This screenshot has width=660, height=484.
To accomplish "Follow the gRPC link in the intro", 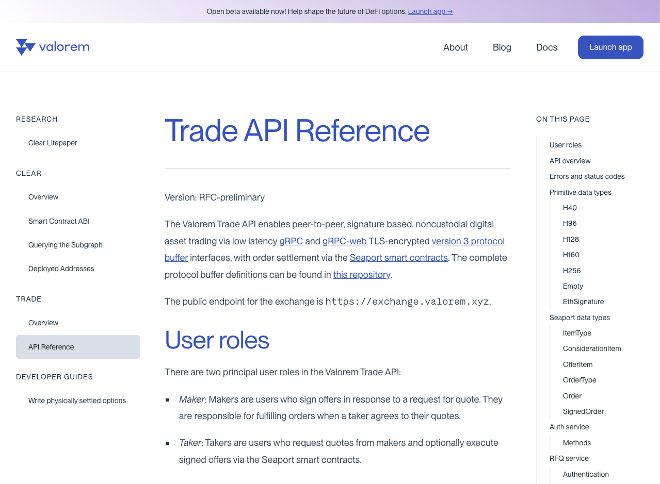I will [291, 241].
